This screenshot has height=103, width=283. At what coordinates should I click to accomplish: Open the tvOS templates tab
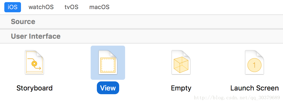click(x=72, y=7)
